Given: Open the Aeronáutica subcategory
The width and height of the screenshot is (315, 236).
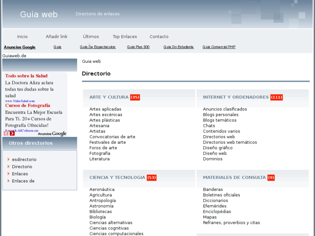Looking at the screenshot, I should 102,189.
